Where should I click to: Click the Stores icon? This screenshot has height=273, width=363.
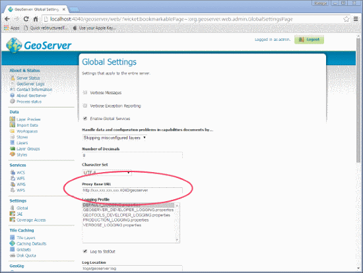point(13,136)
